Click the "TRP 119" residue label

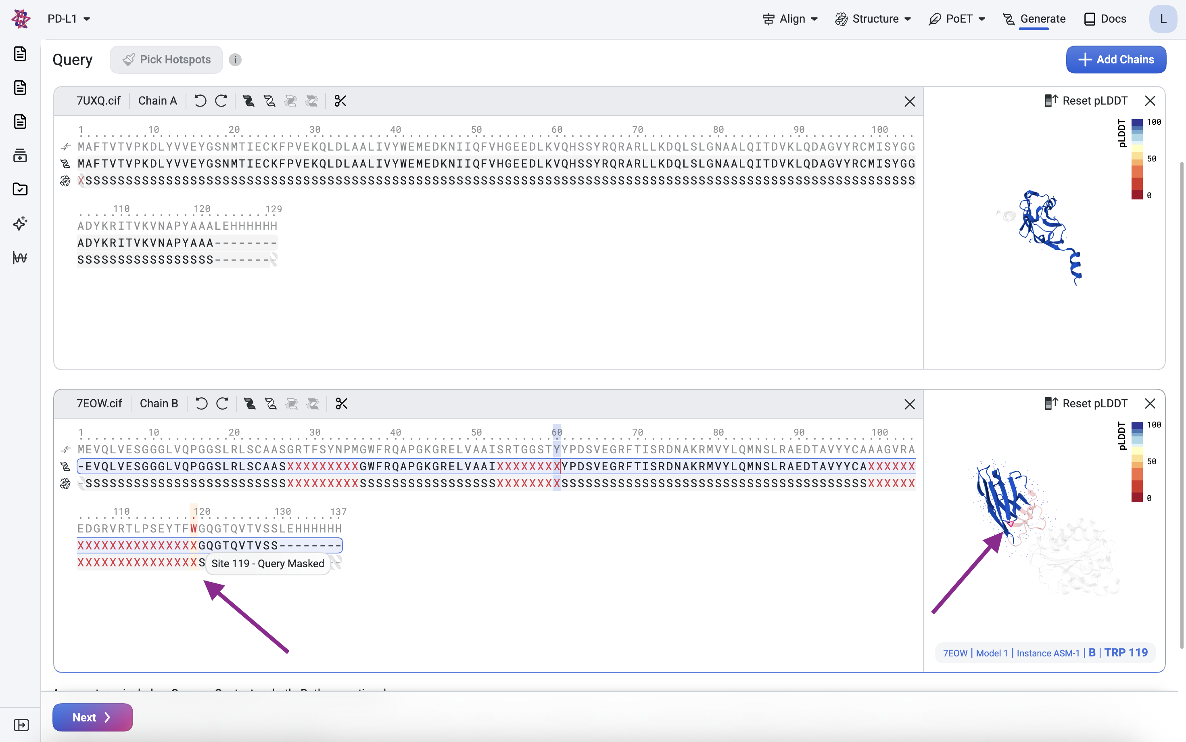pos(1126,653)
